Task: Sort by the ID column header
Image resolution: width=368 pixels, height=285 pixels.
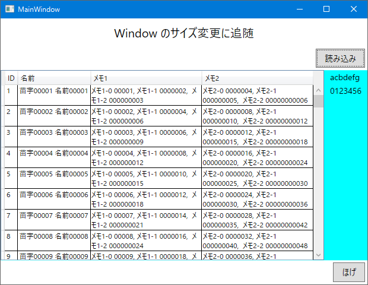Action: pos(11,78)
